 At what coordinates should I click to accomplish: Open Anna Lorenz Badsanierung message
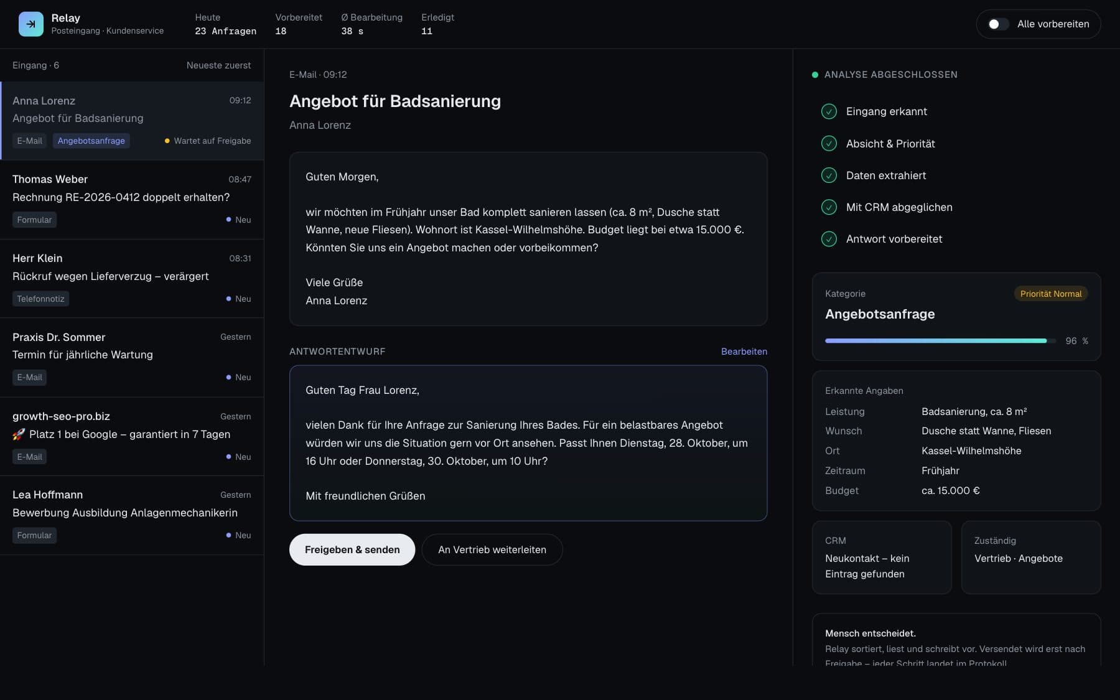[x=132, y=121]
